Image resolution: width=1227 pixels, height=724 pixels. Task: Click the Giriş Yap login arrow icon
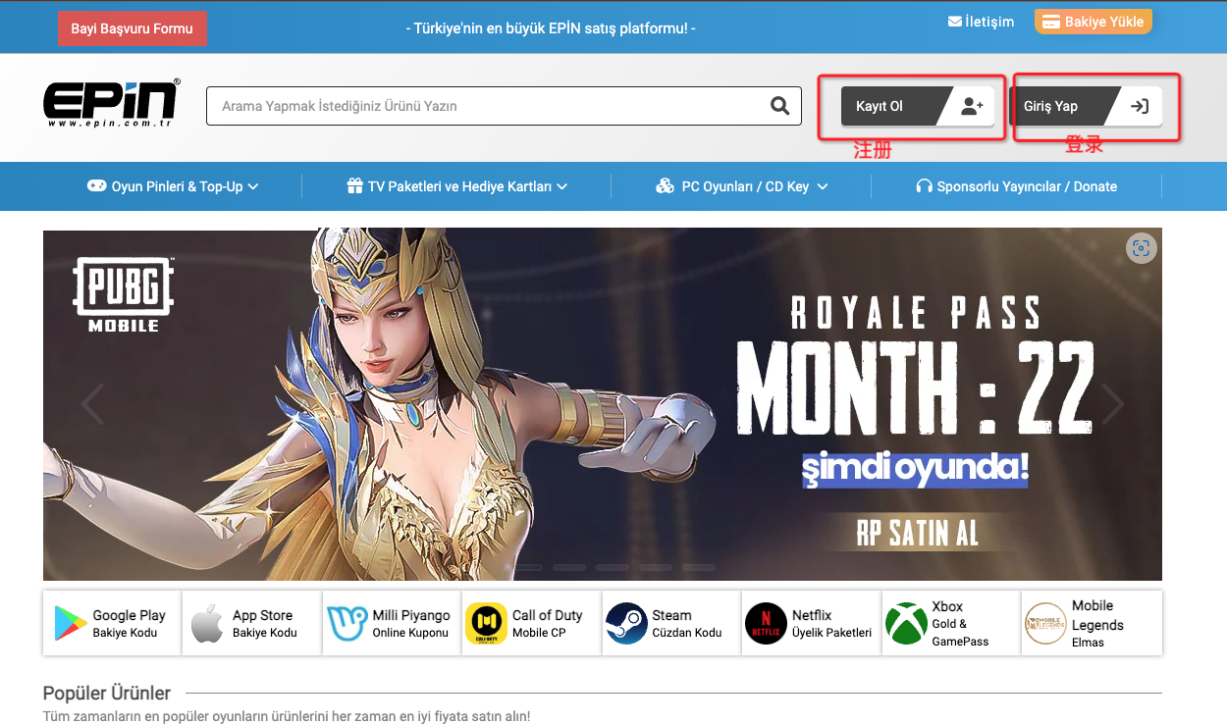point(1140,106)
